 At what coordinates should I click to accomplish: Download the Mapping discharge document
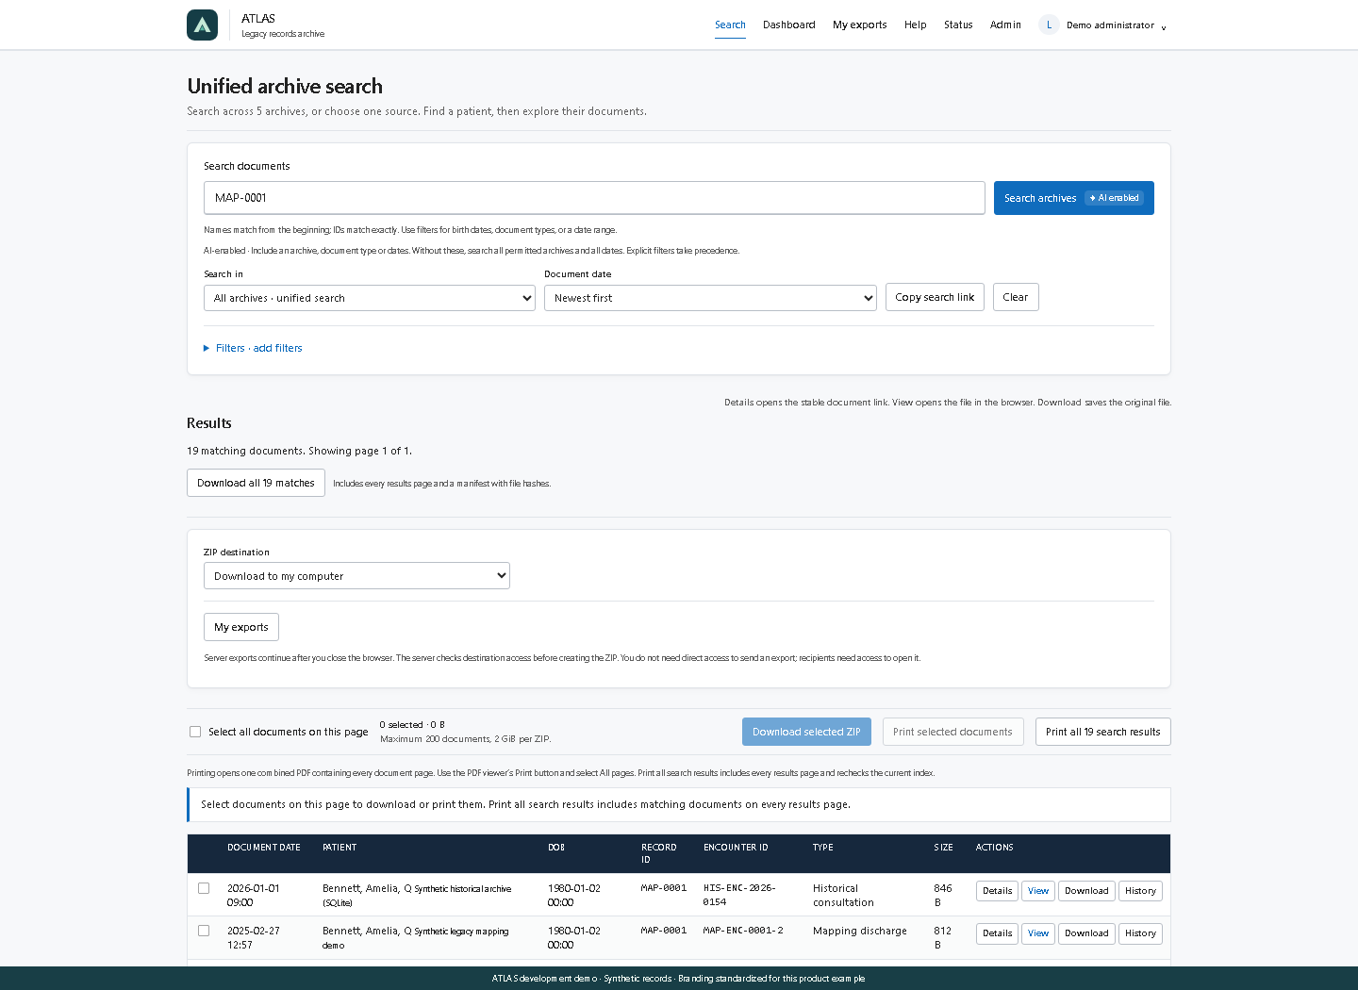pyautogui.click(x=1086, y=933)
